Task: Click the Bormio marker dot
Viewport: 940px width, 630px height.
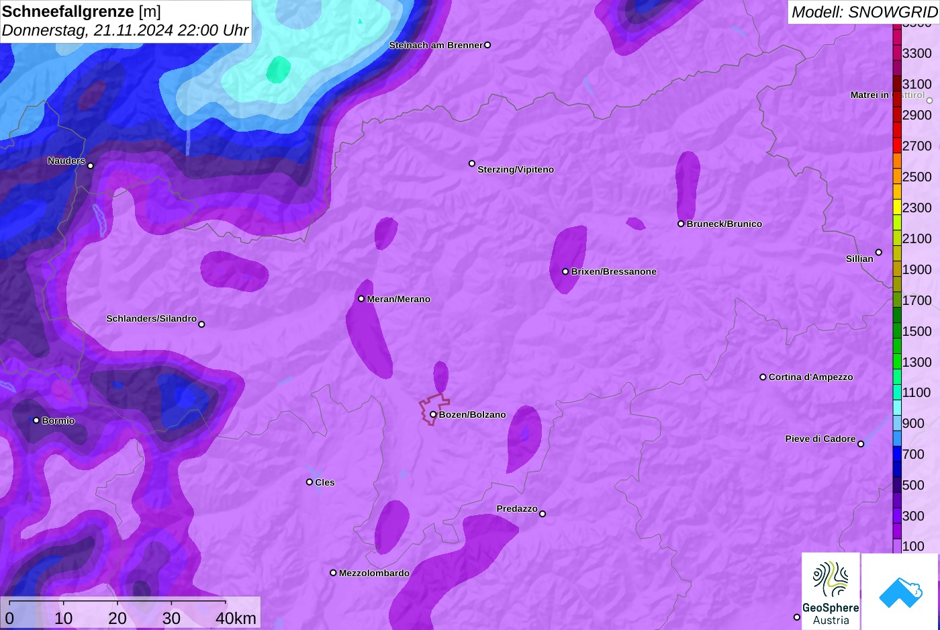Action: 36,420
